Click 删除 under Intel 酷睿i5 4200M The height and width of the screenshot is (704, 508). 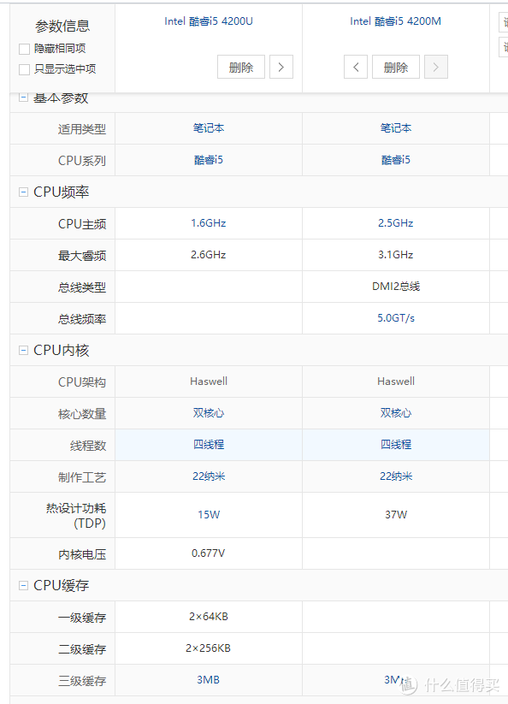tap(396, 67)
